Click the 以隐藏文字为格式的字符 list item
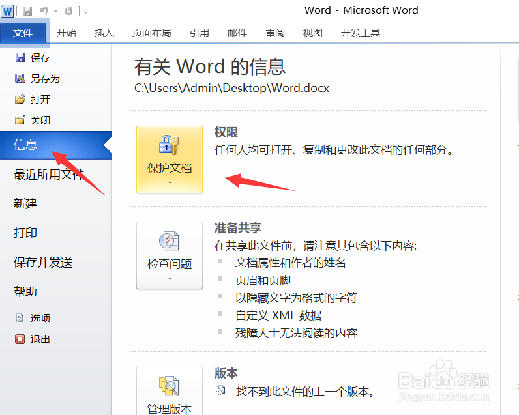Image resolution: width=519 pixels, height=415 pixels. pyautogui.click(x=296, y=298)
